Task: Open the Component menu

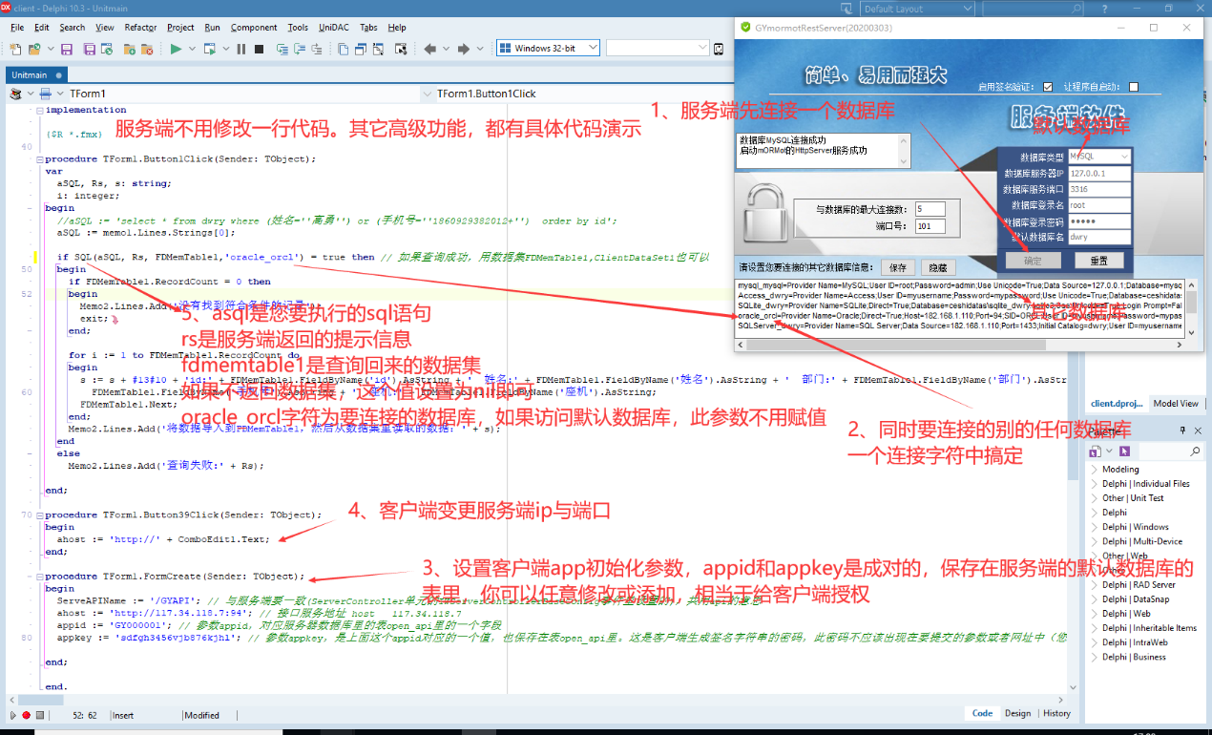Action: (254, 28)
